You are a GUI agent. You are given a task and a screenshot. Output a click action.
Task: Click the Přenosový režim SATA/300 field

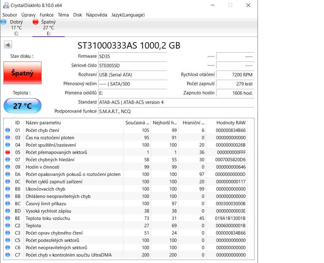coord(133,84)
